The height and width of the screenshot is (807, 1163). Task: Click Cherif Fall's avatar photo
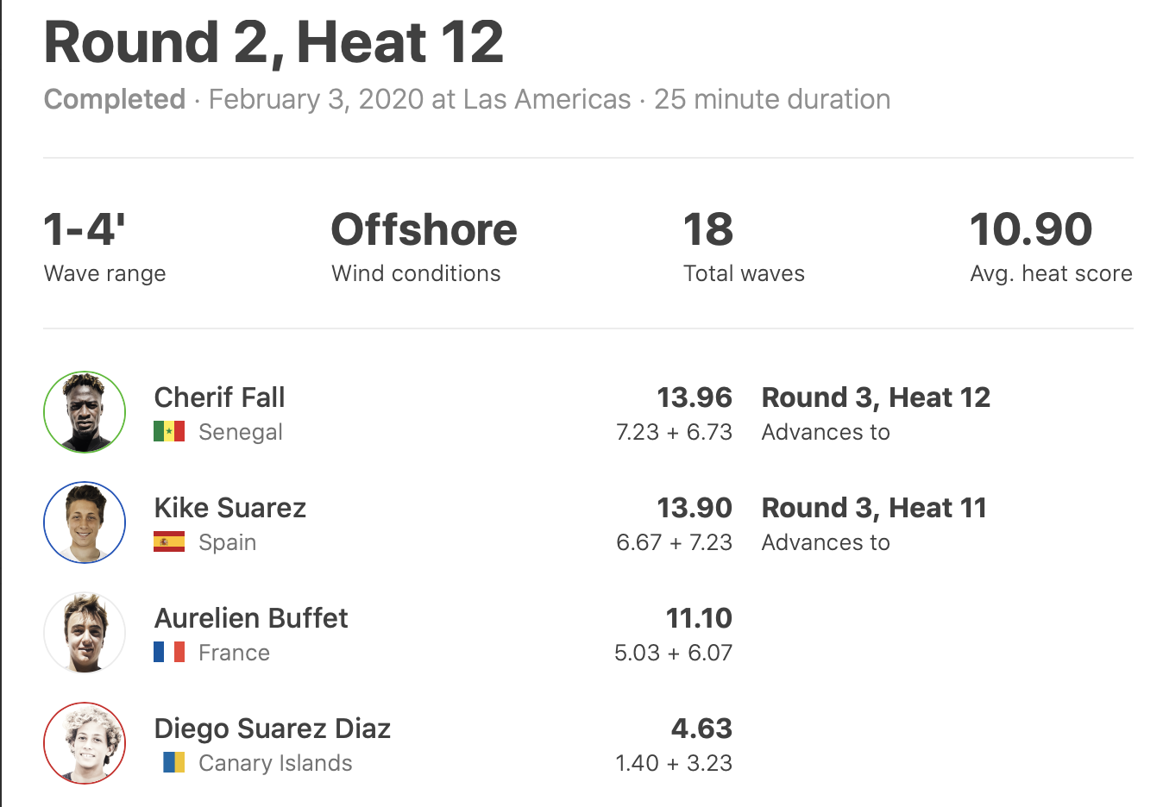85,412
